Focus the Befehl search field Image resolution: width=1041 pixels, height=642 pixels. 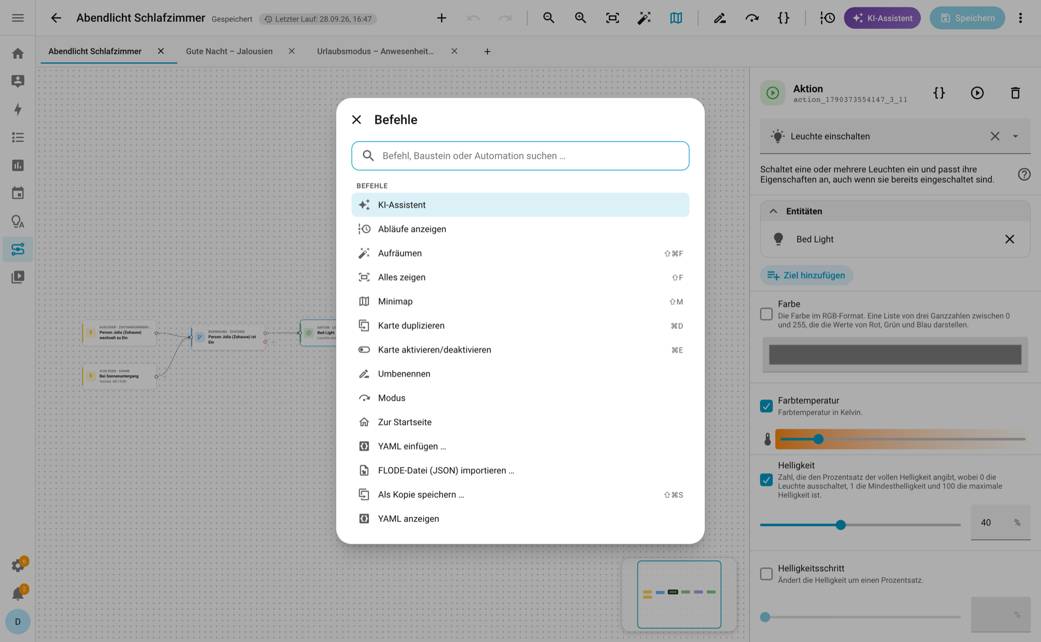520,156
